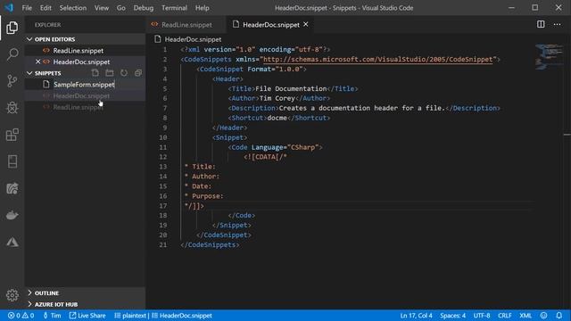Collapse all folders in Snippets explorer
The width and height of the screenshot is (571, 321).
click(138, 73)
